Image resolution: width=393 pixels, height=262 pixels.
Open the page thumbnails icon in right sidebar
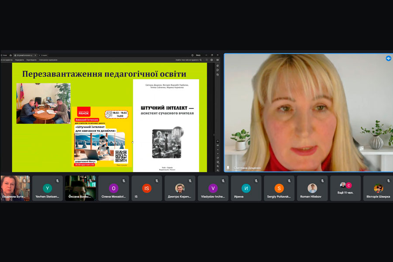pos(217,75)
